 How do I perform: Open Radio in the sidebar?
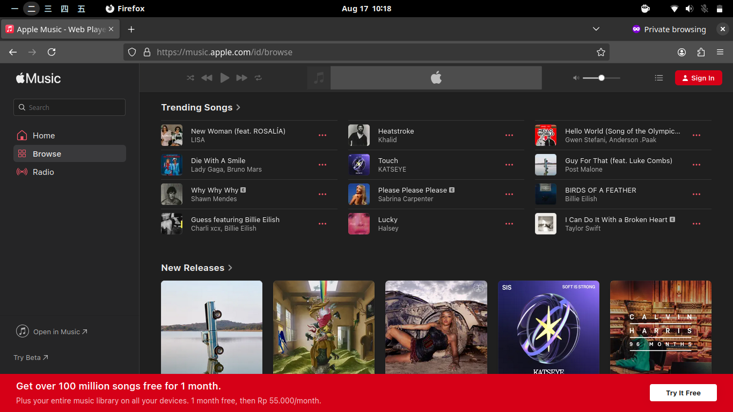70,172
